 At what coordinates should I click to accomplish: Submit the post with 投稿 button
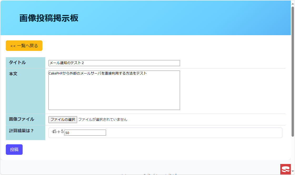14,150
